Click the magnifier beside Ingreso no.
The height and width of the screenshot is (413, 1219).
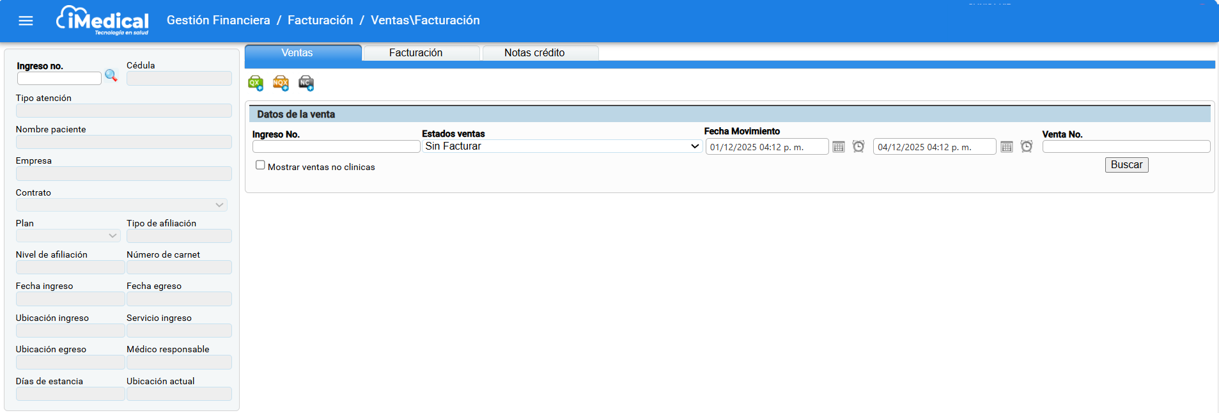(x=111, y=76)
